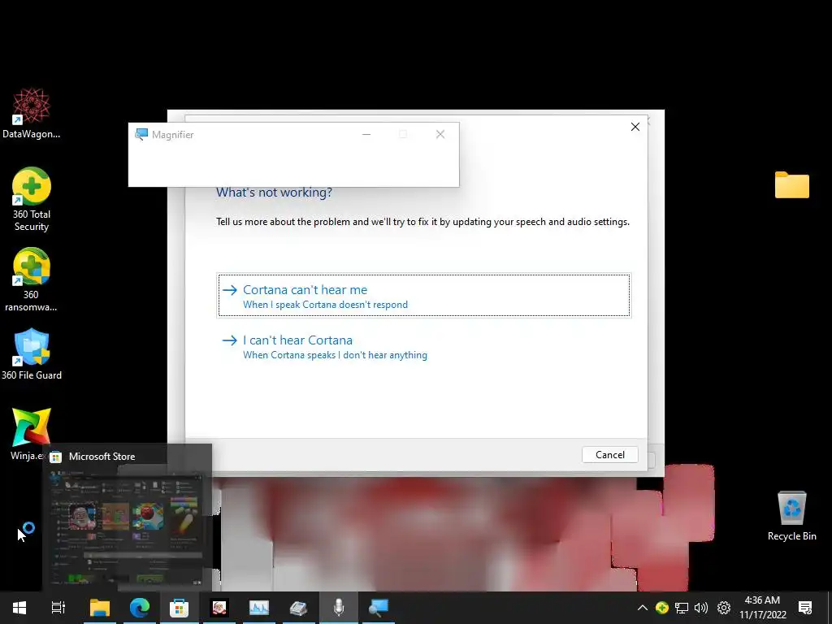Screen dimensions: 832x624
Task: Choose the "I can't hear Cortana" option
Action: (424, 346)
